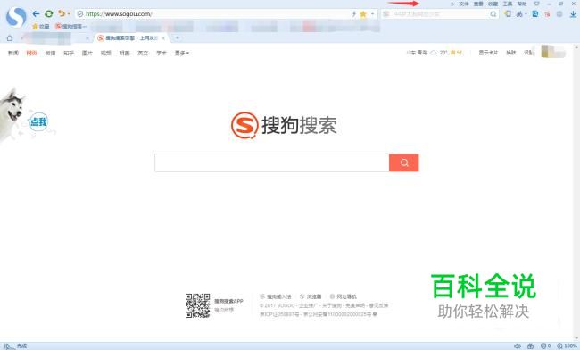Click the main Sogou search input box
This screenshot has width=580, height=350.
[272, 162]
